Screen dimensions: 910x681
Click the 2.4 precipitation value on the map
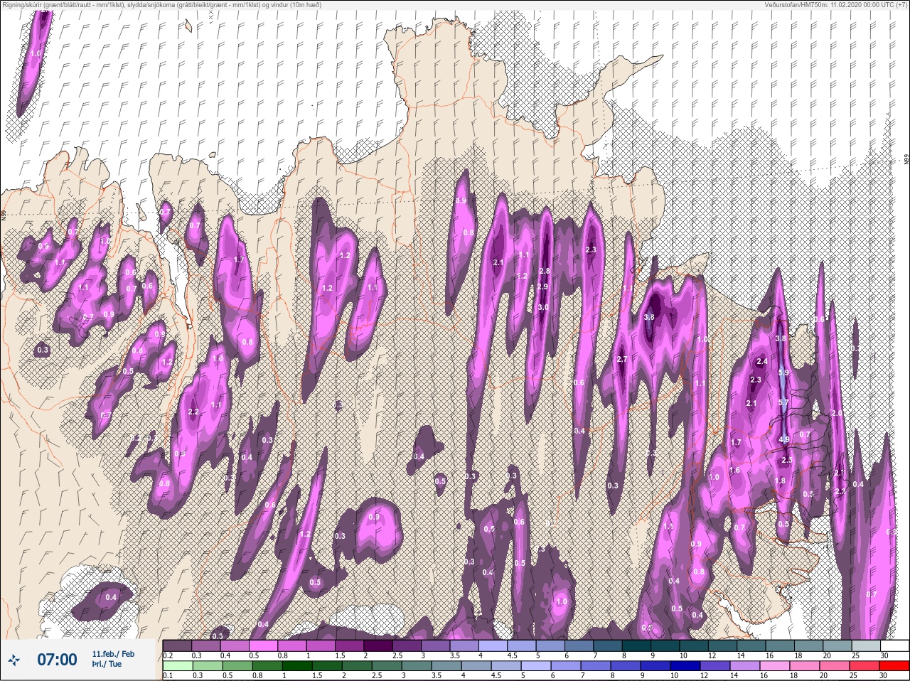[x=762, y=361]
